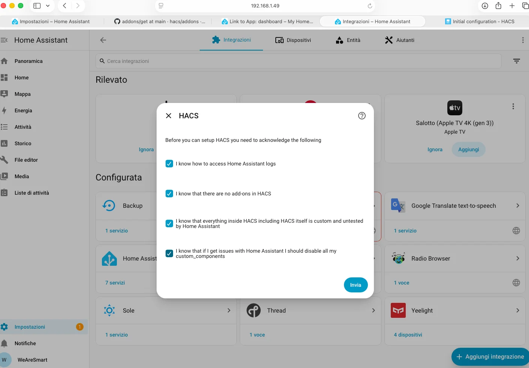529x368 pixels.
Task: Switch to 'addons/get at main' GitHub tab
Action: pos(160,21)
